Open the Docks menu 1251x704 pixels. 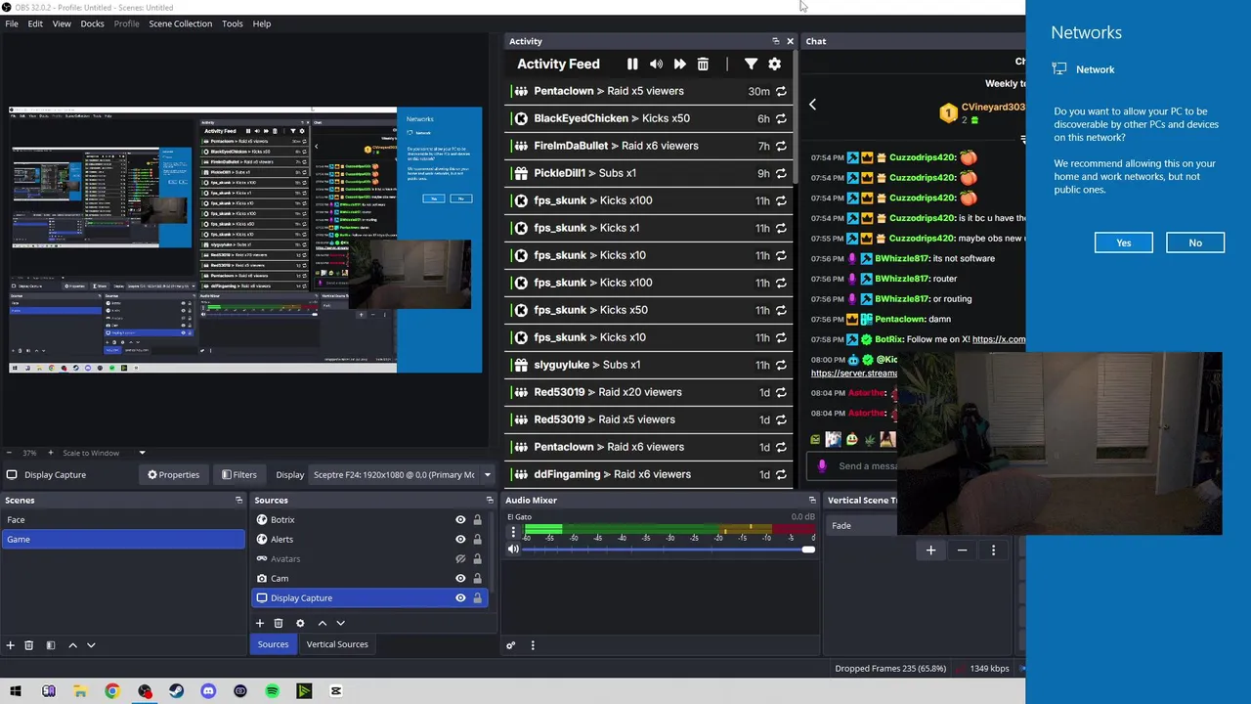(x=92, y=23)
